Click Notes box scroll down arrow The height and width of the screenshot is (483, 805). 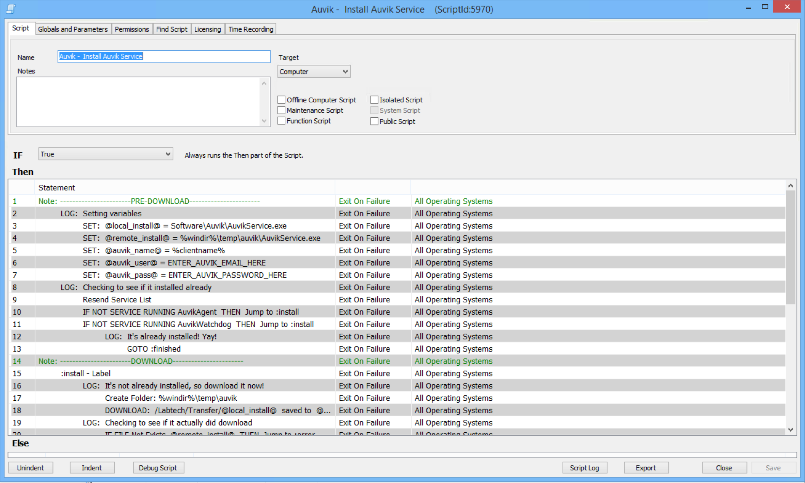pyautogui.click(x=264, y=121)
